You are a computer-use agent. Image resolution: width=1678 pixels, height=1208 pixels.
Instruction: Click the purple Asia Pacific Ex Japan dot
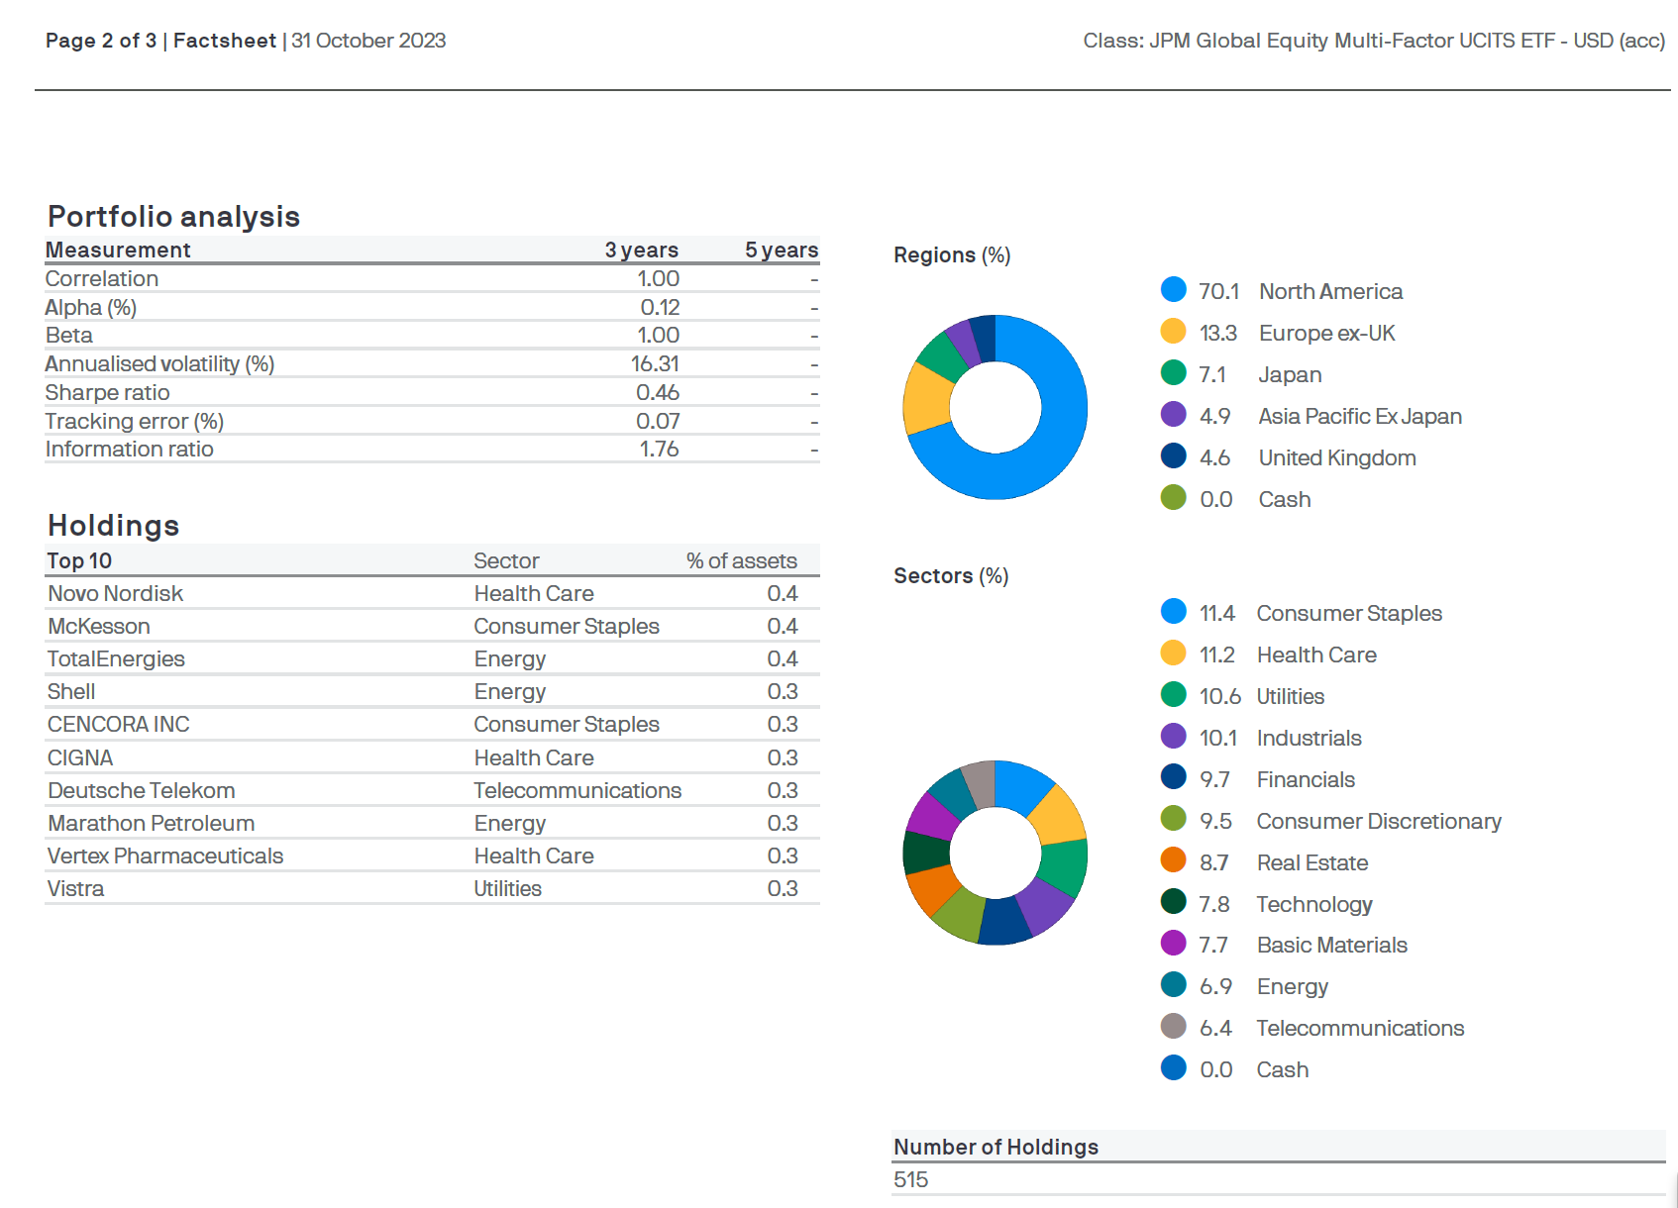coord(1173,415)
